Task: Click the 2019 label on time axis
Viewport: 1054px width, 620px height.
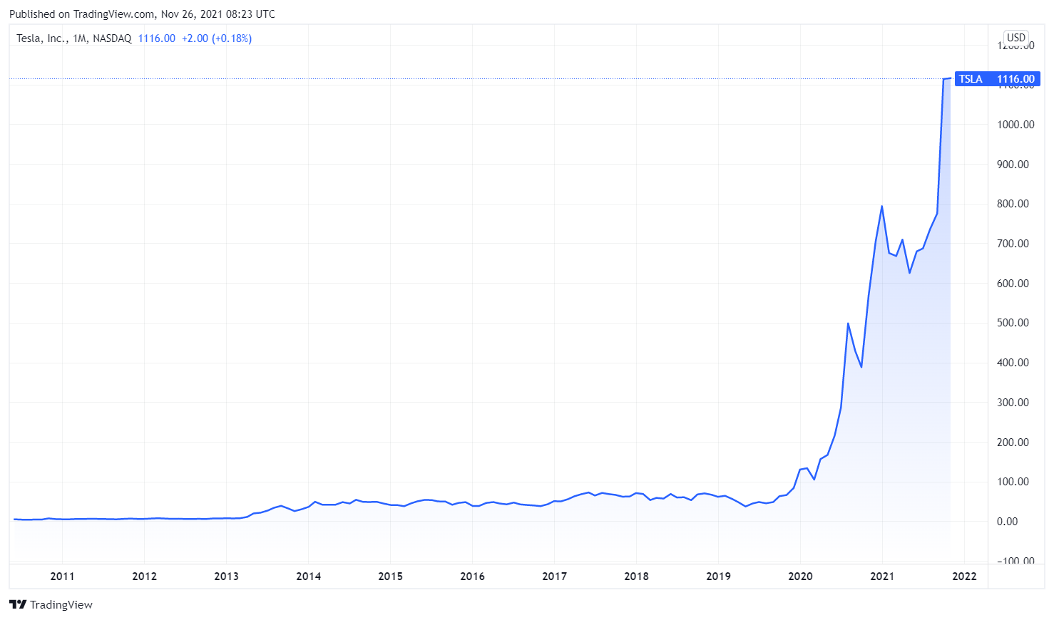Action: click(718, 577)
